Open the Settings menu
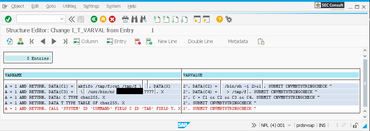This screenshot has width=370, height=131. coord(91,6)
